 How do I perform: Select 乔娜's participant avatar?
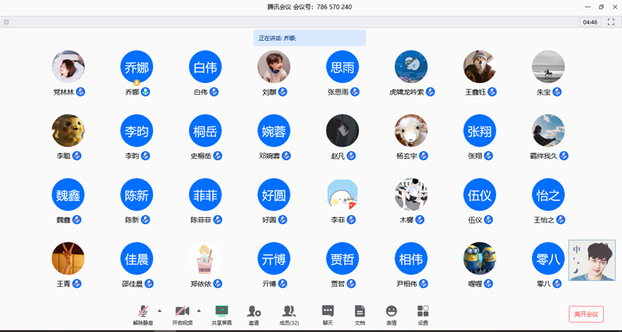click(137, 68)
